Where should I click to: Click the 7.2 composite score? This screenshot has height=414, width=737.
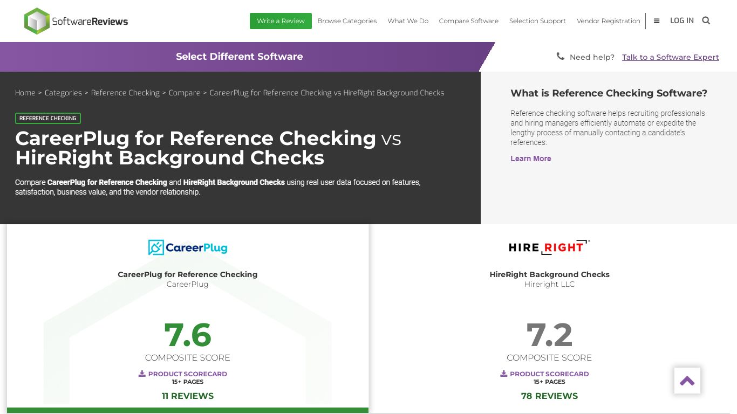[549, 335]
